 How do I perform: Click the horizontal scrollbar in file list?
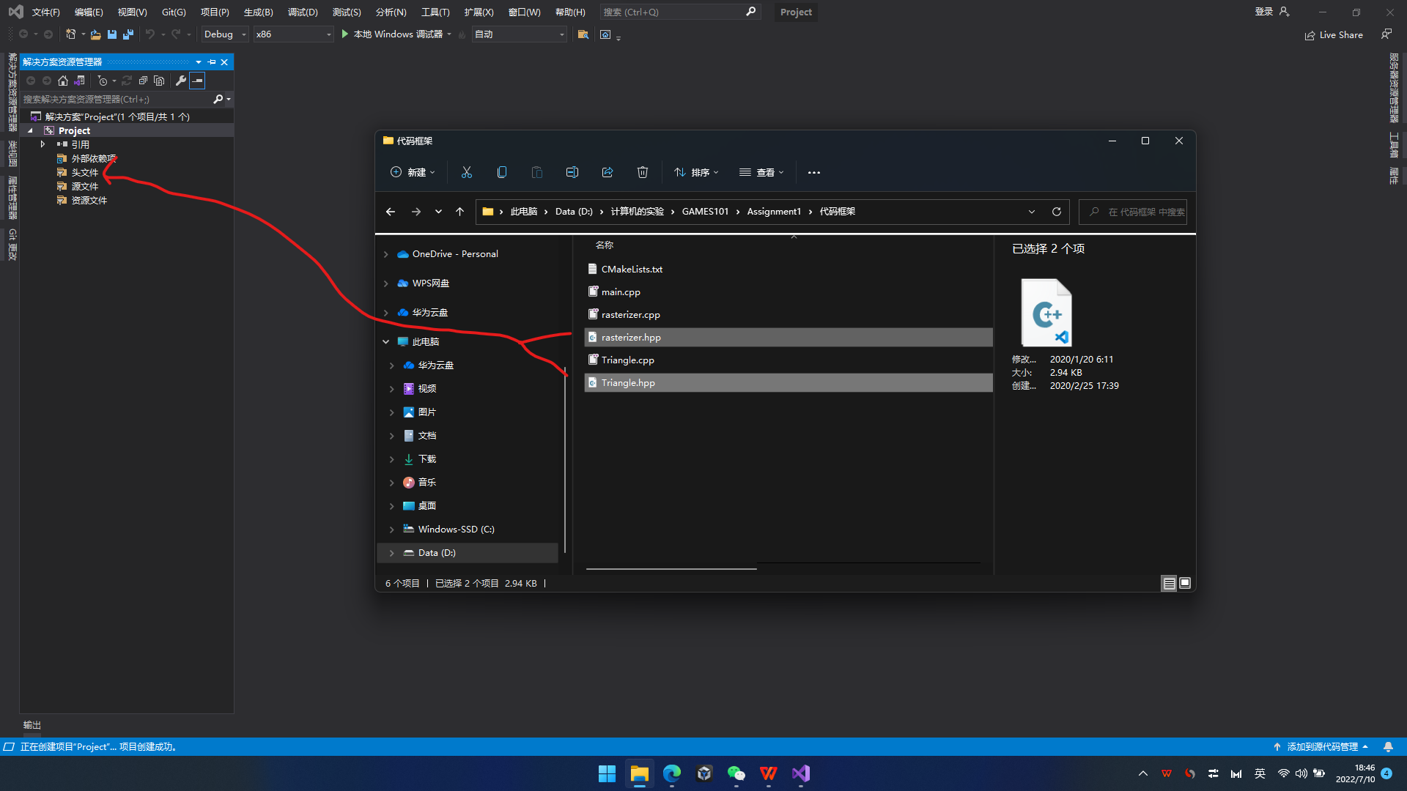pyautogui.click(x=671, y=568)
